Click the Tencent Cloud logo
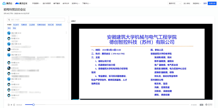Screen dimensions: 218x108 click(x=7, y=4)
